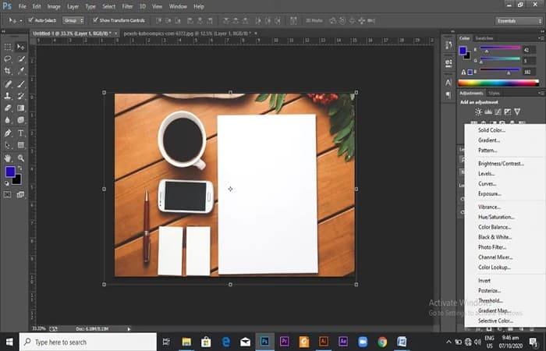Click the background color swatch in toolbox
This screenshot has height=351, width=546.
[x=18, y=180]
